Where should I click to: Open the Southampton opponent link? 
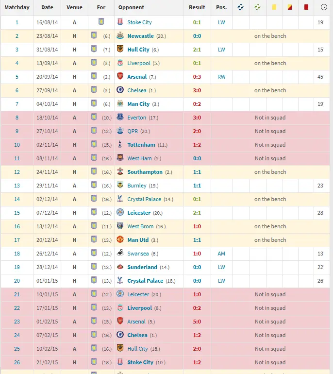(x=145, y=172)
